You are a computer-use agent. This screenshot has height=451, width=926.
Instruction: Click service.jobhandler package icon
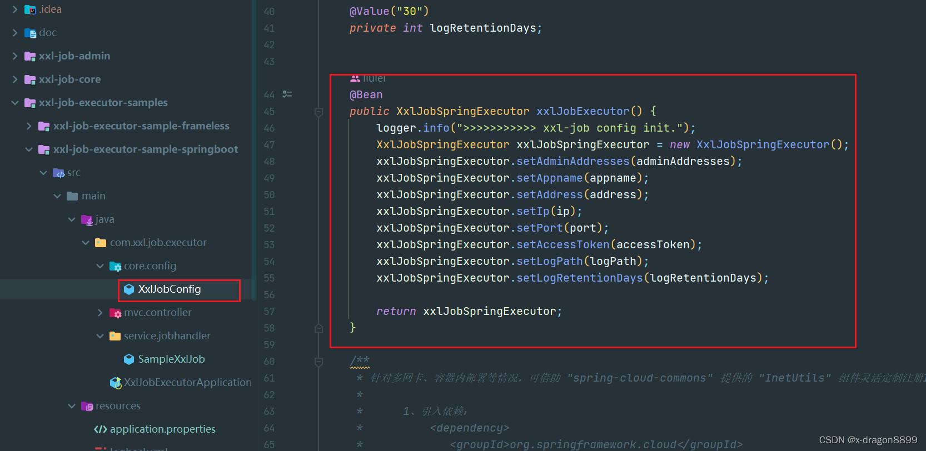pos(115,336)
